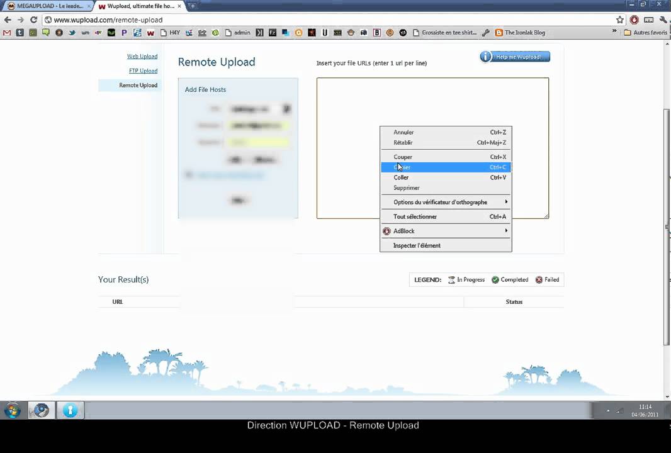This screenshot has width=671, height=453.
Task: Open the blue keyhole taskbar app
Action: 70,410
